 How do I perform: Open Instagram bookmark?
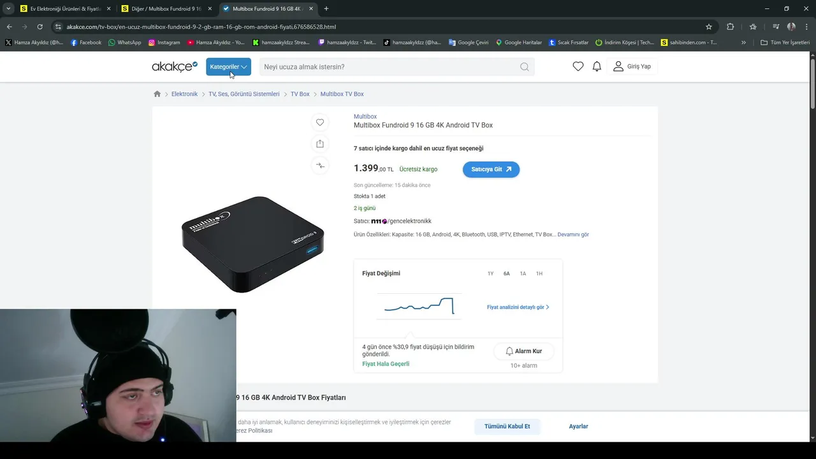click(x=164, y=43)
